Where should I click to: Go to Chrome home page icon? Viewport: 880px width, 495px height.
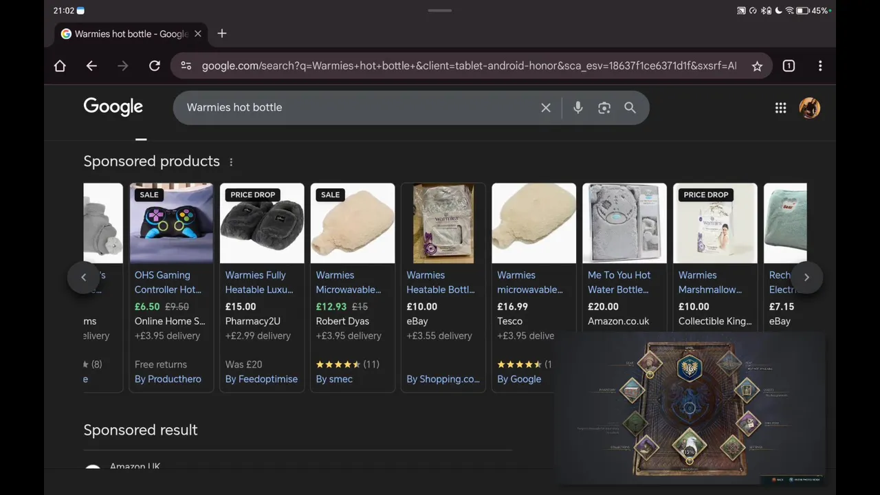(x=60, y=66)
